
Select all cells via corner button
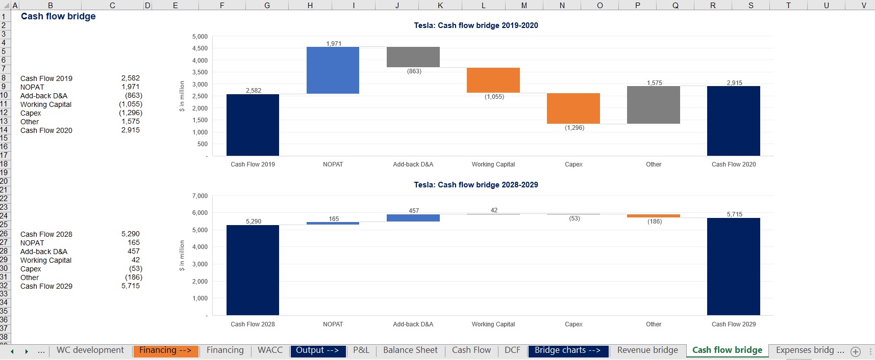click(x=5, y=6)
